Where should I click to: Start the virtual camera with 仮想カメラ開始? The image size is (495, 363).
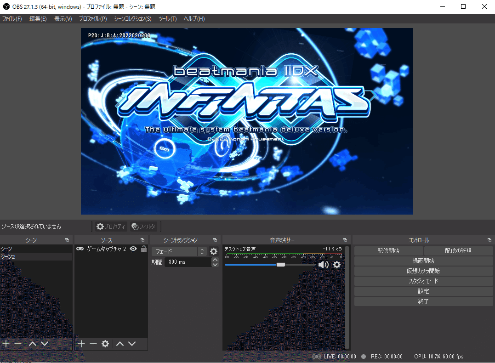point(424,271)
